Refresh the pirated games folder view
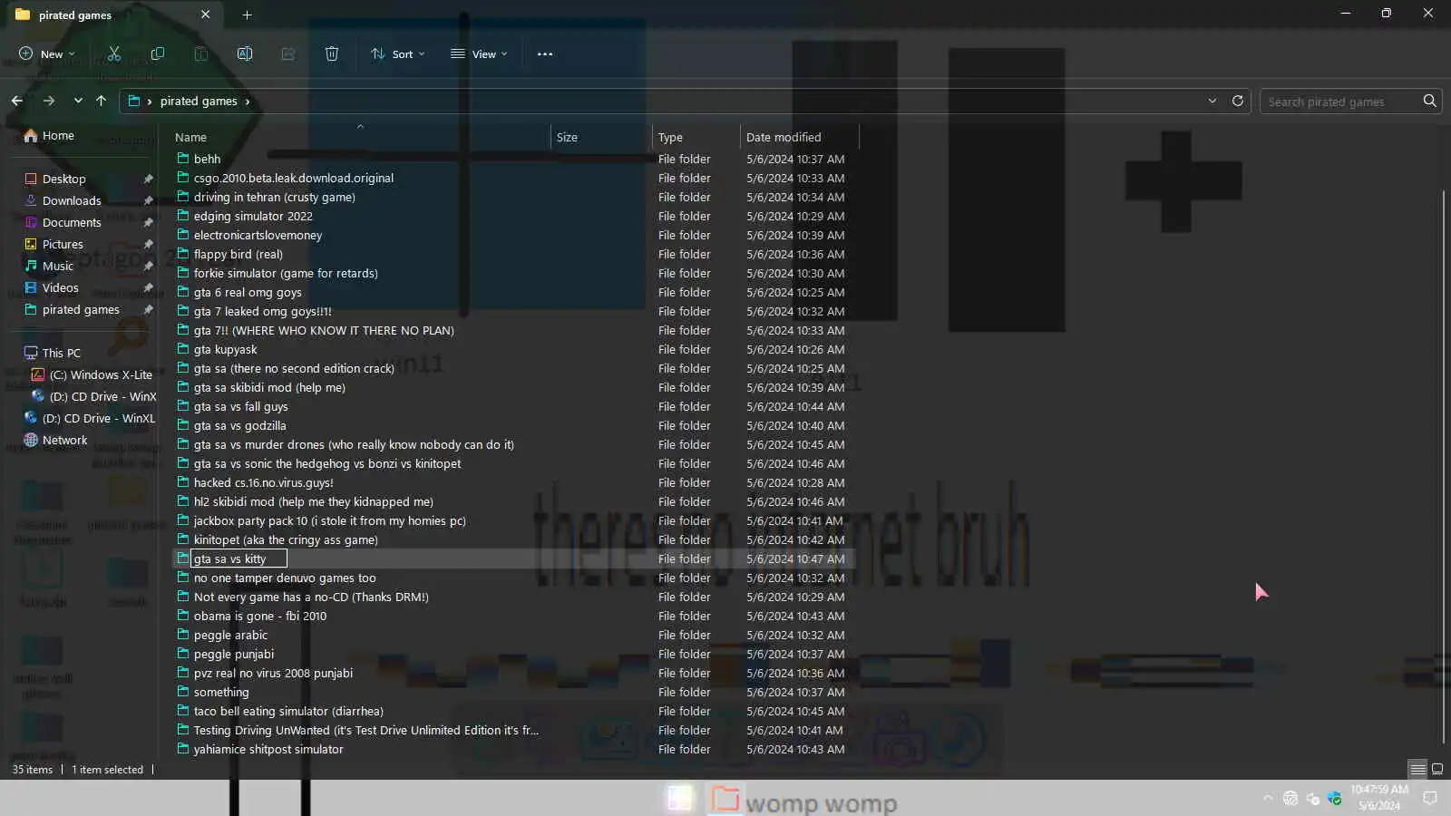The width and height of the screenshot is (1451, 816). [1238, 101]
